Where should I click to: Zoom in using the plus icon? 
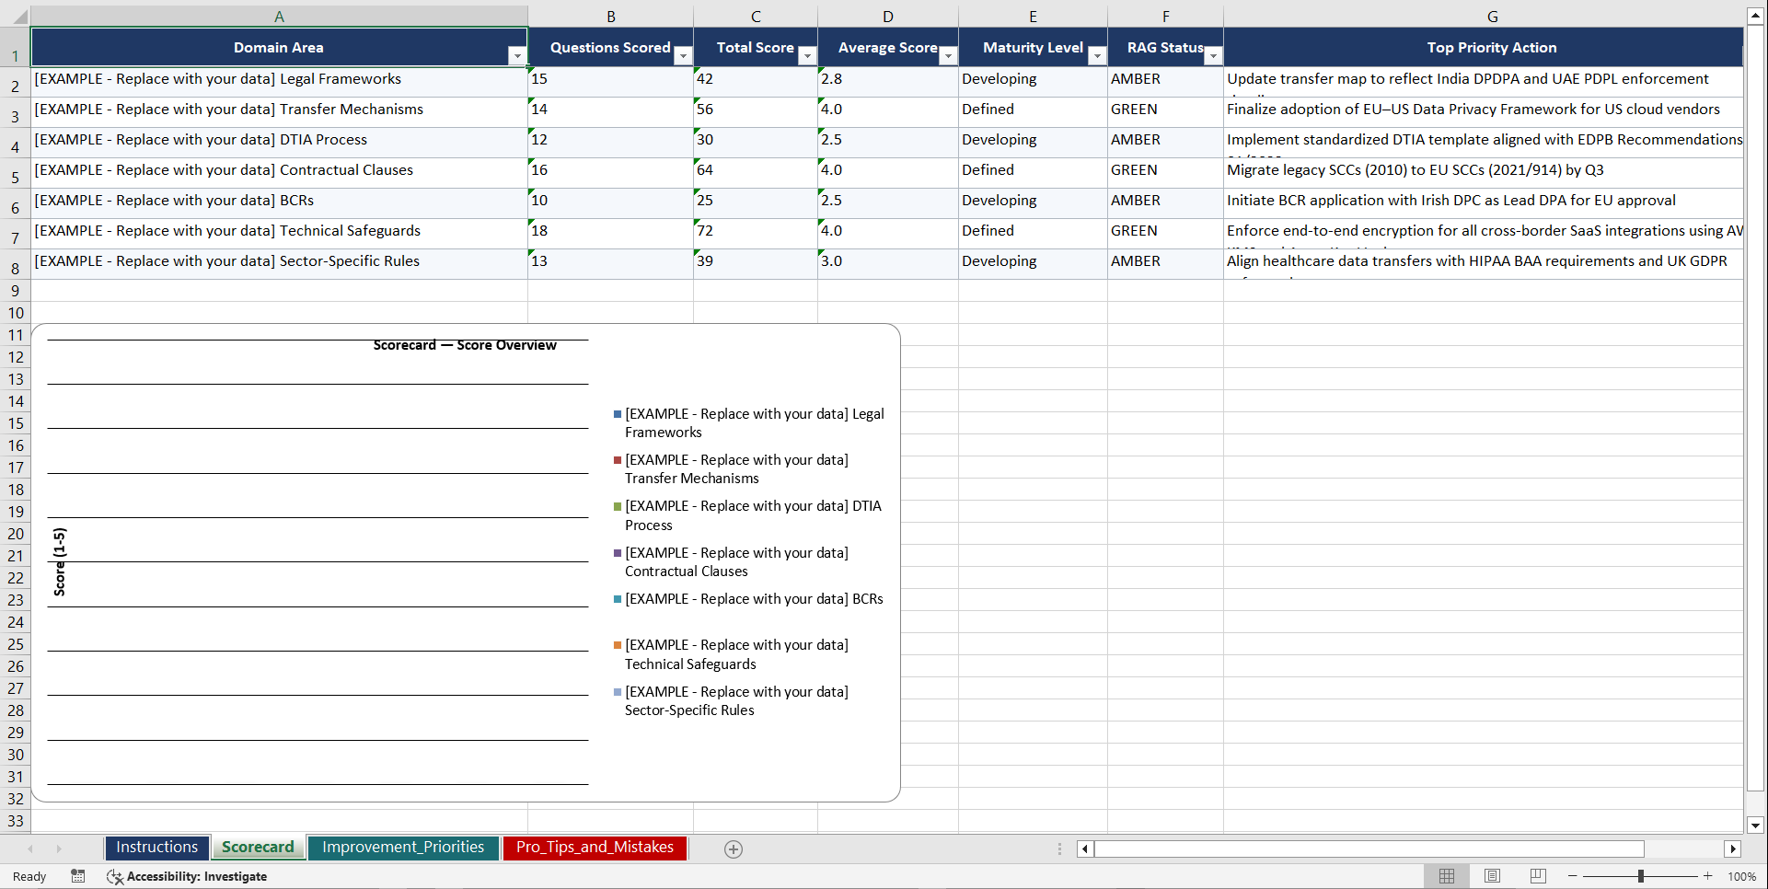[x=1708, y=876]
